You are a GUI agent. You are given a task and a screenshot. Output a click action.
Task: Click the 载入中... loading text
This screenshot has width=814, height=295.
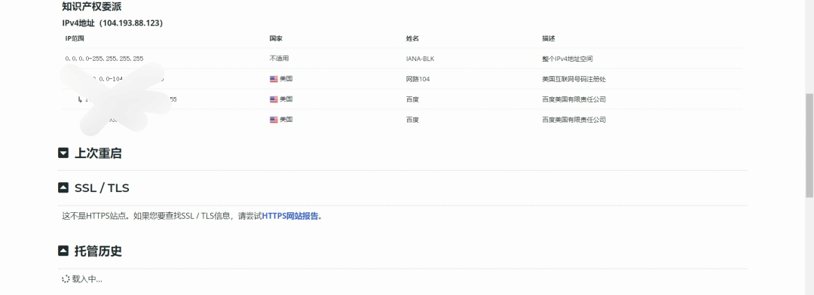pyautogui.click(x=87, y=279)
